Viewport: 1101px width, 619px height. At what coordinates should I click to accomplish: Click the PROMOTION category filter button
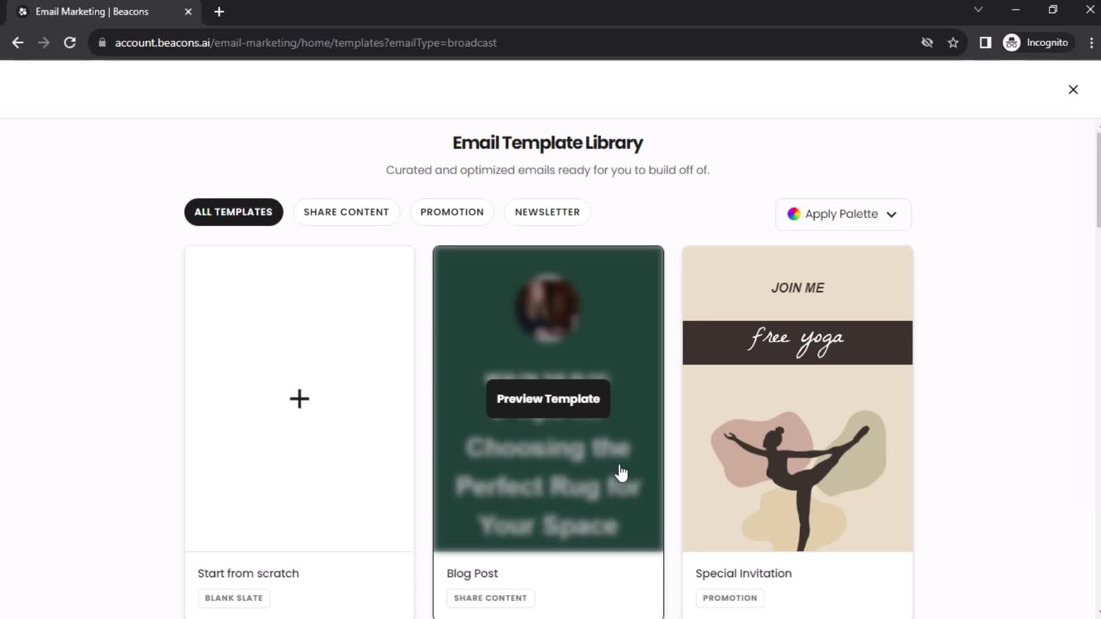[451, 211]
